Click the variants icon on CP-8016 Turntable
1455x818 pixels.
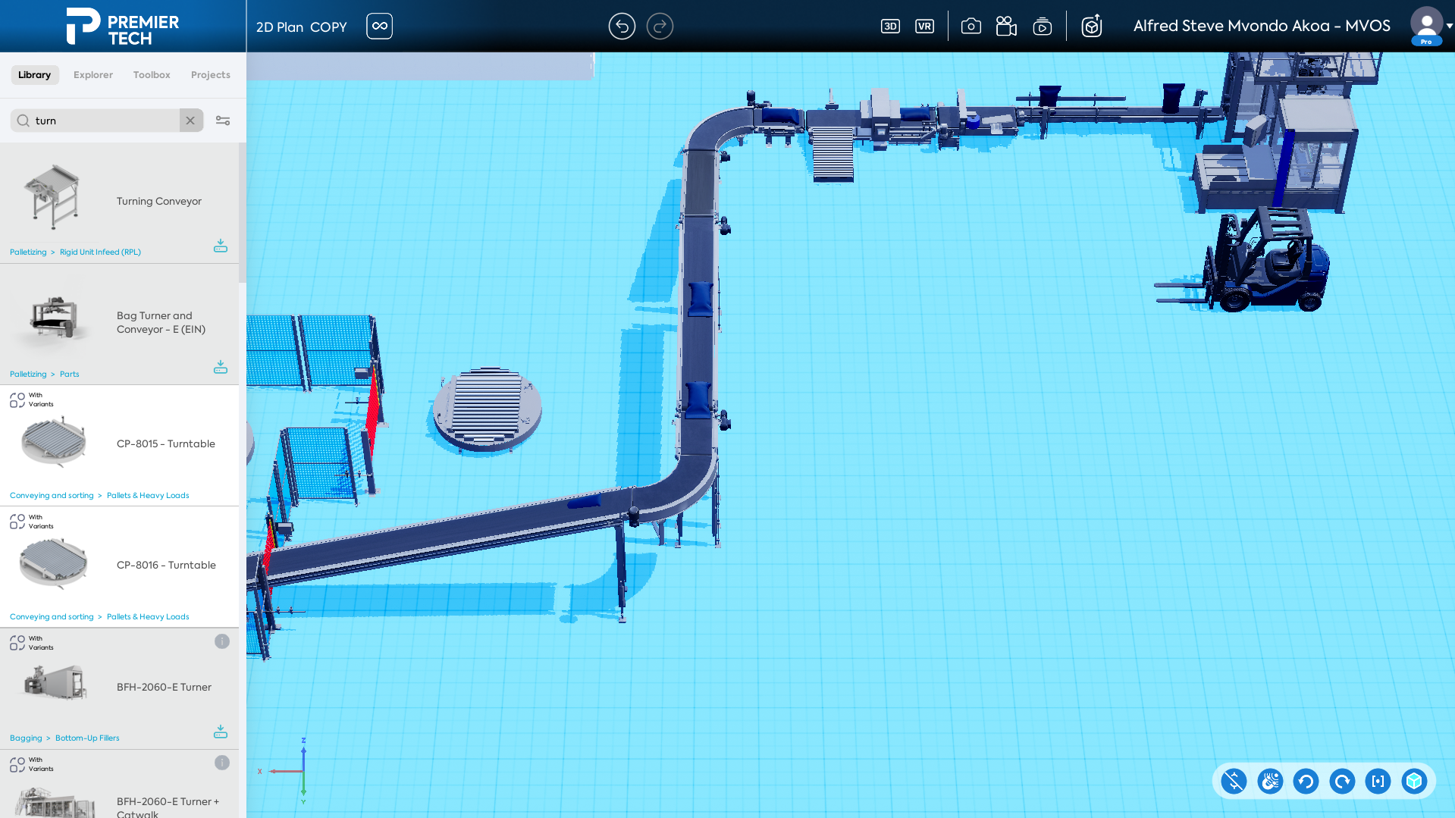point(17,522)
